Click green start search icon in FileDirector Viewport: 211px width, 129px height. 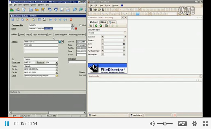pyautogui.click(x=96, y=26)
